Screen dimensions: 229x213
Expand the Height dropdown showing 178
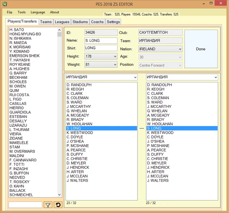(101, 57)
